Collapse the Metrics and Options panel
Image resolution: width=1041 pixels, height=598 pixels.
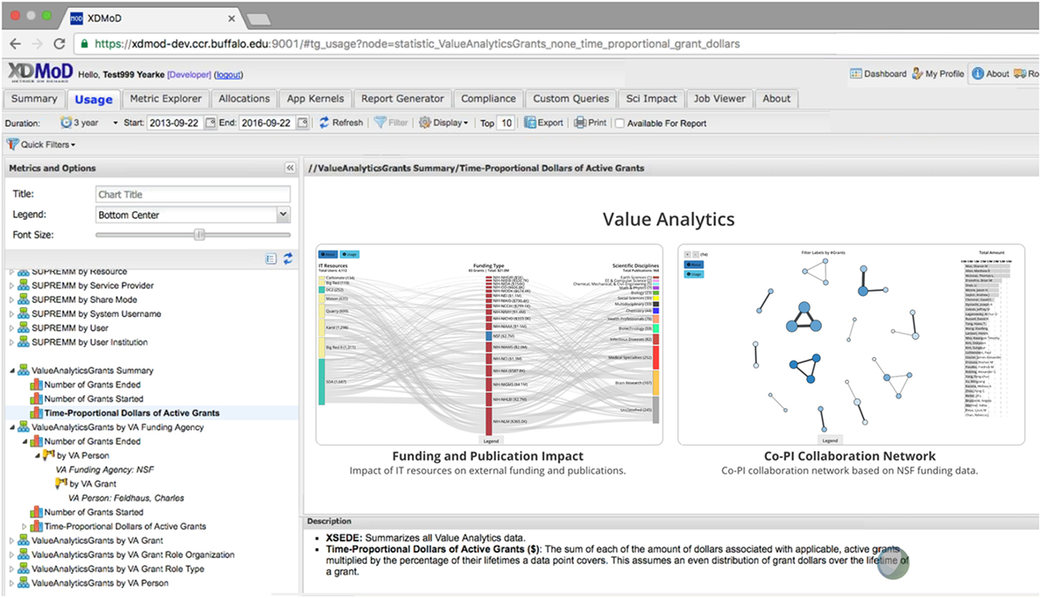(290, 168)
